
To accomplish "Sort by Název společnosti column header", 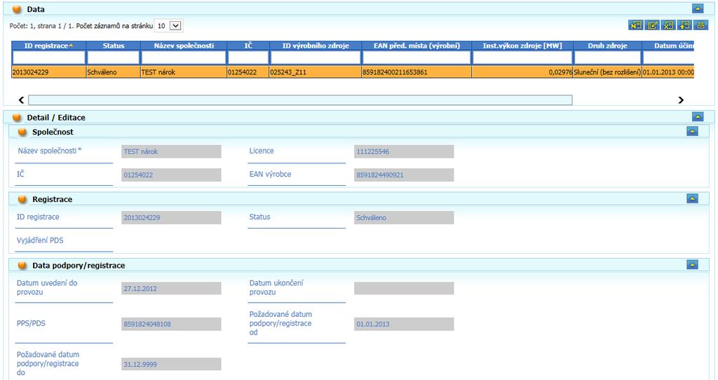I will coord(184,46).
